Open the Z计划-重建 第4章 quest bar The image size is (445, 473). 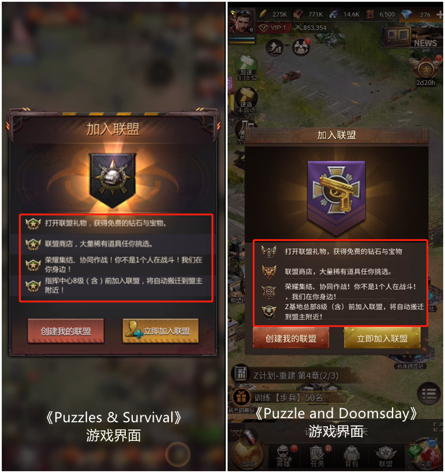click(x=291, y=375)
